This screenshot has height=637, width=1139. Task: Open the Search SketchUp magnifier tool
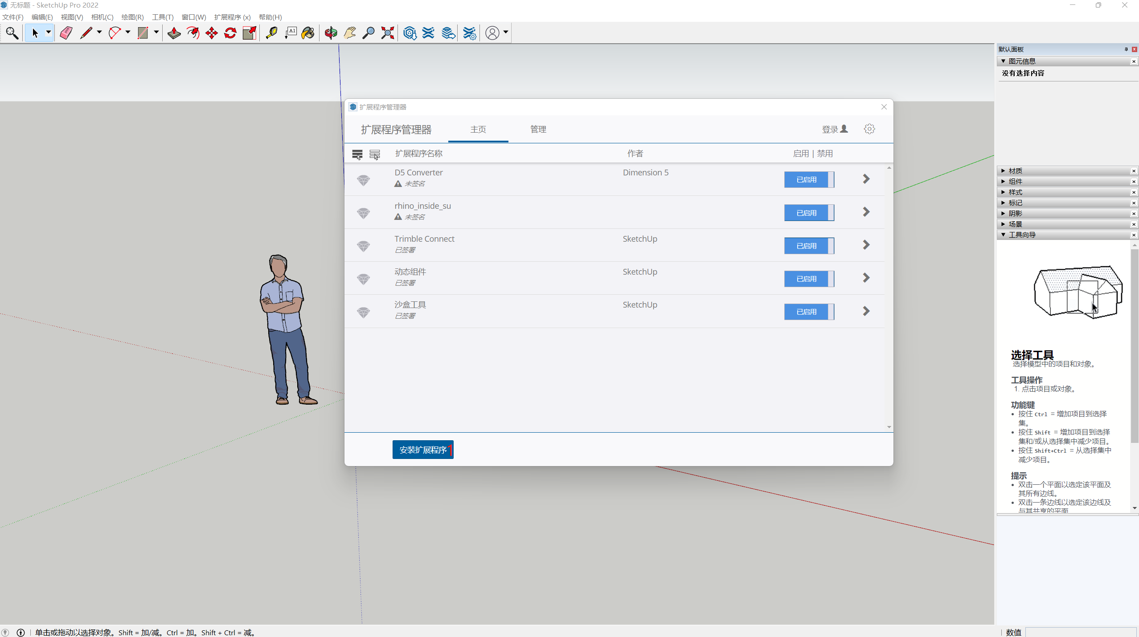click(12, 33)
